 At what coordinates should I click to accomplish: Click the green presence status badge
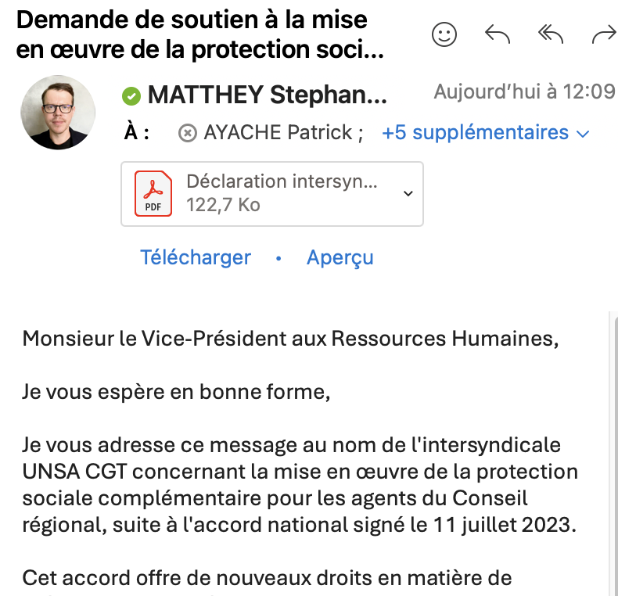[x=131, y=96]
